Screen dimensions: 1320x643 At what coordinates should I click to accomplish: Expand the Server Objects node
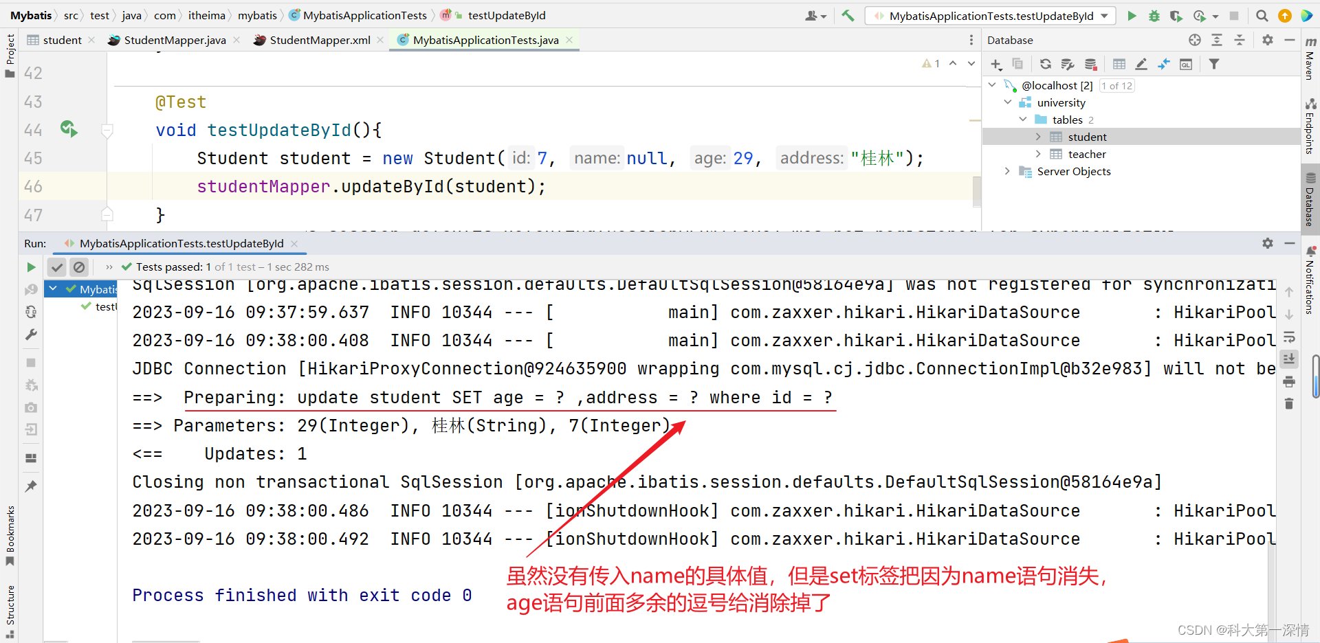(1008, 171)
